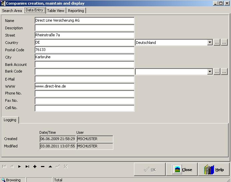Click first ellipsis button in Bank Code row
The image size is (231, 182).
pyautogui.click(x=217, y=72)
